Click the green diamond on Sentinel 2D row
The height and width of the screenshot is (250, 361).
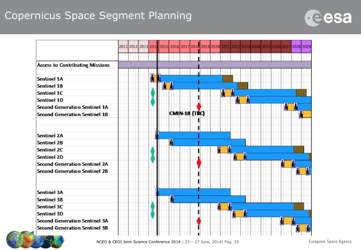coord(152,159)
